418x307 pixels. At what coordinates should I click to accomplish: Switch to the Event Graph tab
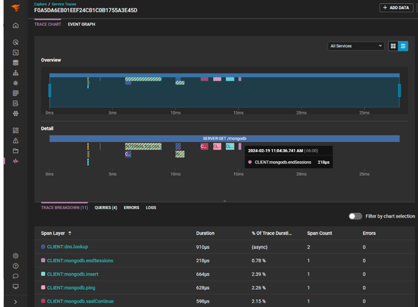(81, 25)
